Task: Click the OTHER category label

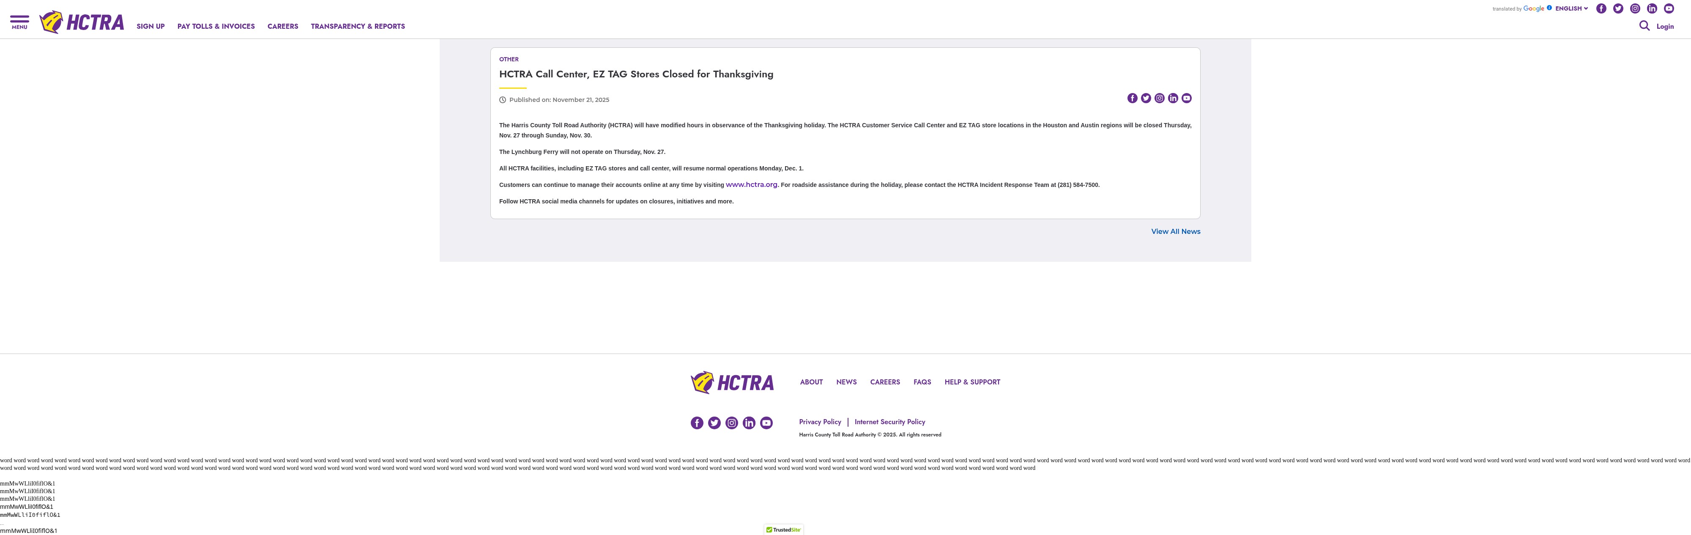Action: tap(509, 59)
